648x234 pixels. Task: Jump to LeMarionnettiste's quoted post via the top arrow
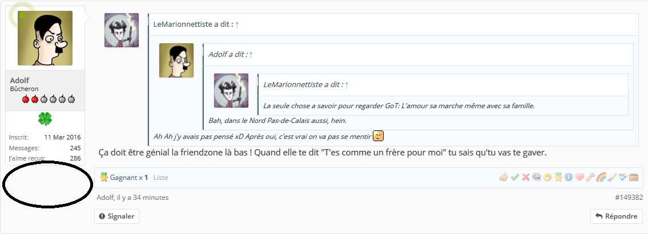click(x=237, y=24)
